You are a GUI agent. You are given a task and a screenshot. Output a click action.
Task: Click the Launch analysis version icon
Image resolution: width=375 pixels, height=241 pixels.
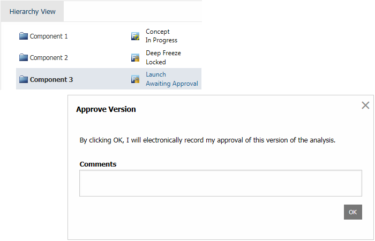click(136, 79)
